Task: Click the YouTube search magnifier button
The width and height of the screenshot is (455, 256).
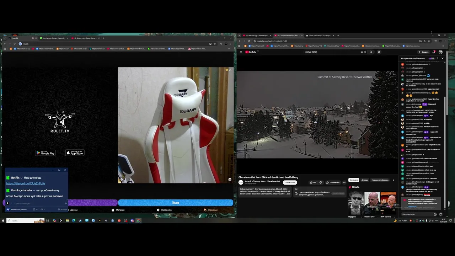Action: coord(371,52)
